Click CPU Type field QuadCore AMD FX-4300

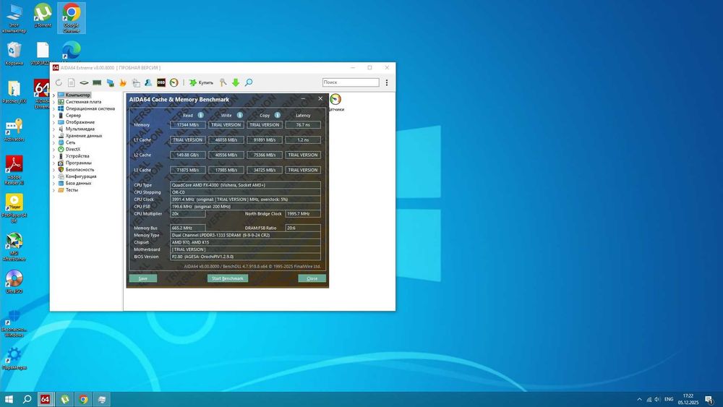[x=245, y=185]
